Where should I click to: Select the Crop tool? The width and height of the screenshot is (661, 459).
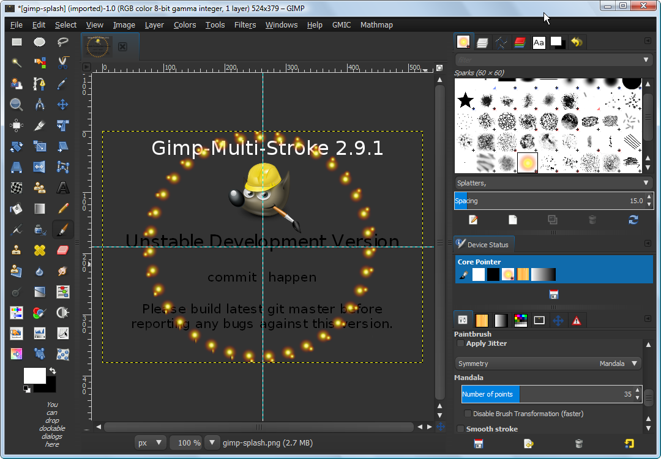(40, 125)
